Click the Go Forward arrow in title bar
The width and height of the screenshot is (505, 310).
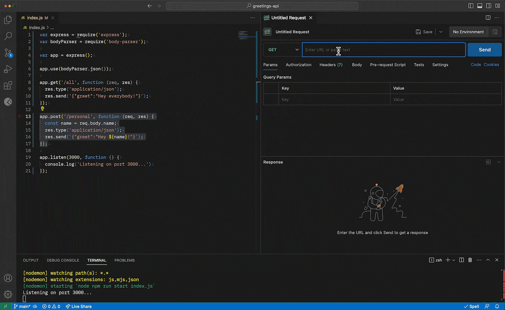click(159, 6)
